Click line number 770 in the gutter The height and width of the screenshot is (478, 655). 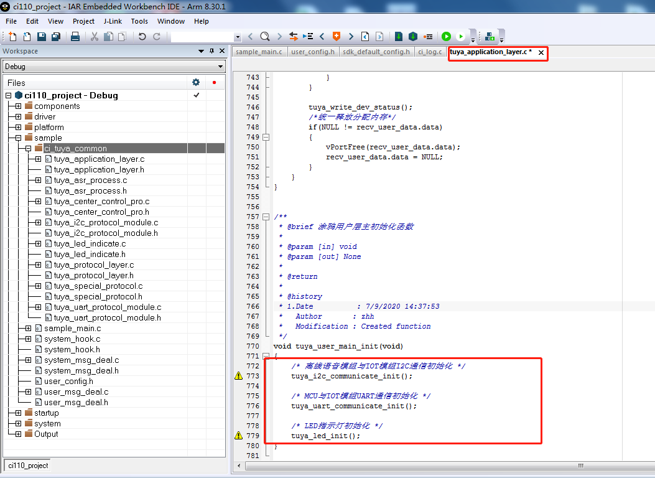(253, 347)
